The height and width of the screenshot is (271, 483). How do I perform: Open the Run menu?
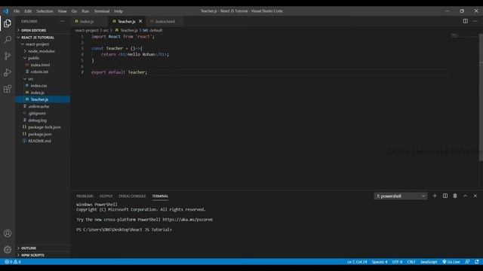click(x=85, y=11)
